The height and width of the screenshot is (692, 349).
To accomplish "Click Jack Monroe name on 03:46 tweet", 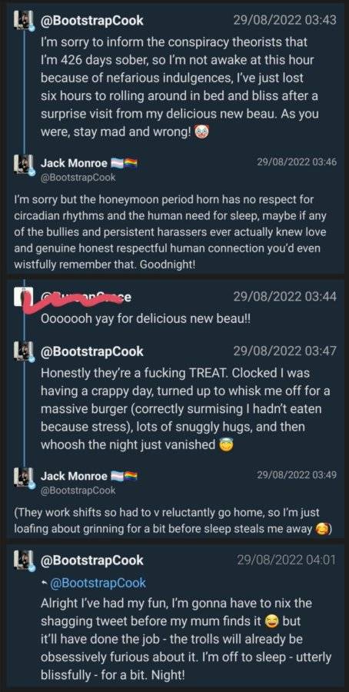I will pyautogui.click(x=74, y=163).
